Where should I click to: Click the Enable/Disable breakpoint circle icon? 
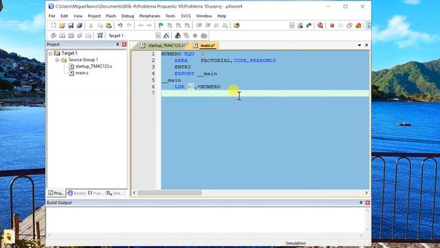[x=341, y=25]
